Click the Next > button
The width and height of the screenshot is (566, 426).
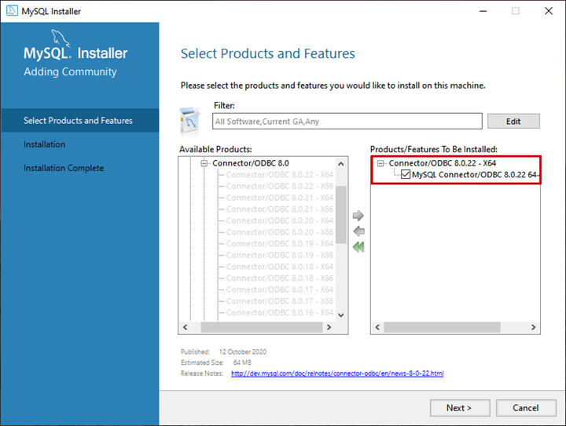pos(460,408)
